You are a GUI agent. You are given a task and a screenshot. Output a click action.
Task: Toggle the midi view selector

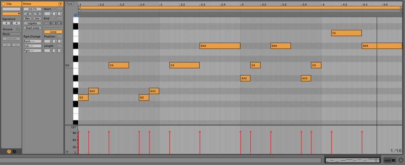click(x=390, y=160)
